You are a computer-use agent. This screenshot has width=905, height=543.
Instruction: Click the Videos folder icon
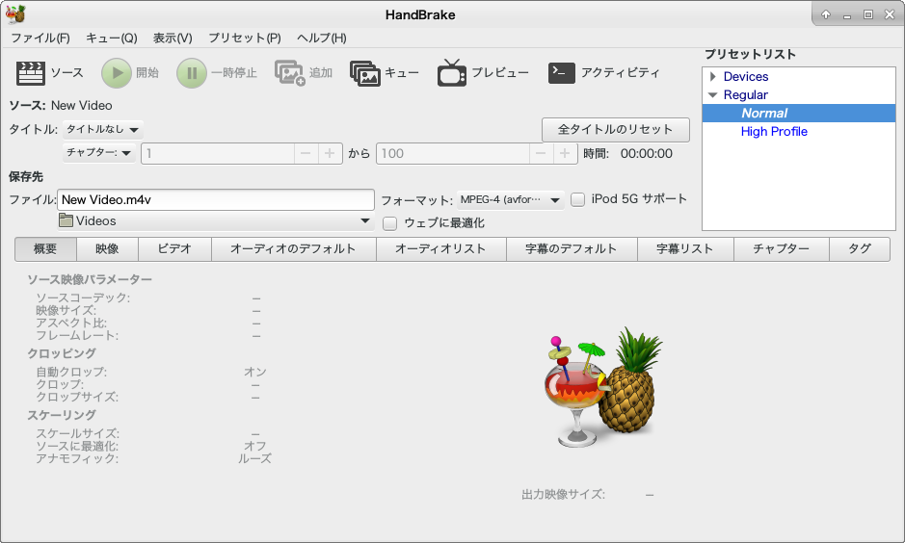pos(66,220)
